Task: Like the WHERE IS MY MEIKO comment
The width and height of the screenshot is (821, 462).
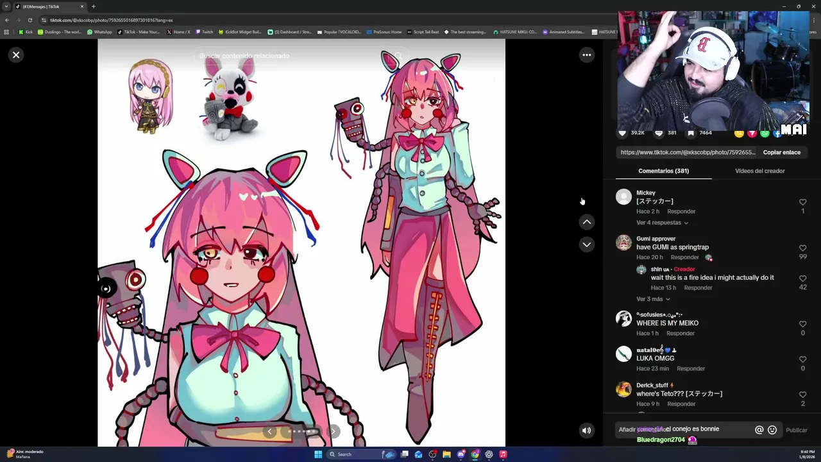Action: point(802,324)
